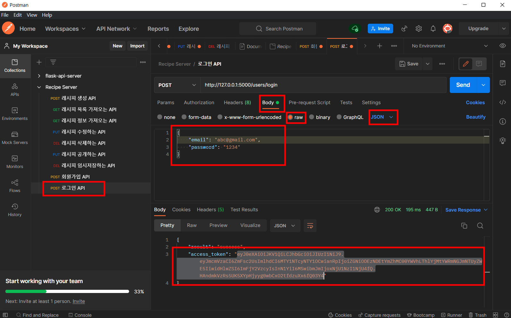Open the No Environment selector
This screenshot has width=511, height=318.
[450, 46]
